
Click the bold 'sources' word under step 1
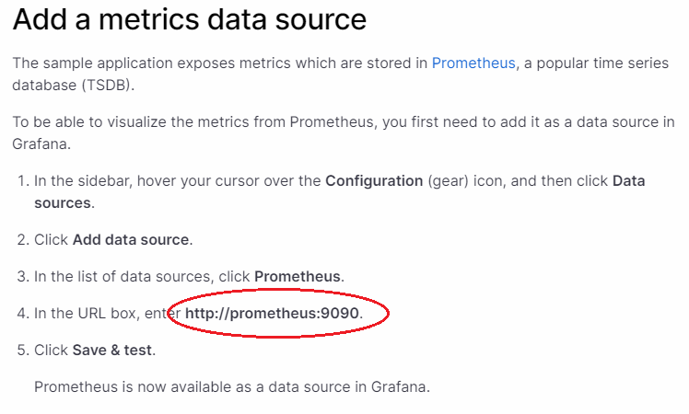pos(63,202)
